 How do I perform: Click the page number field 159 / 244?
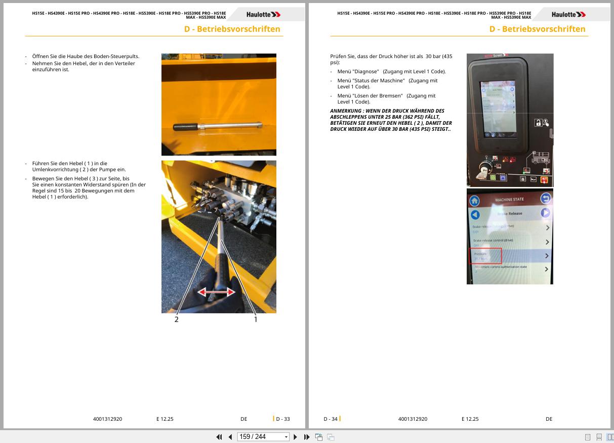pos(260,437)
